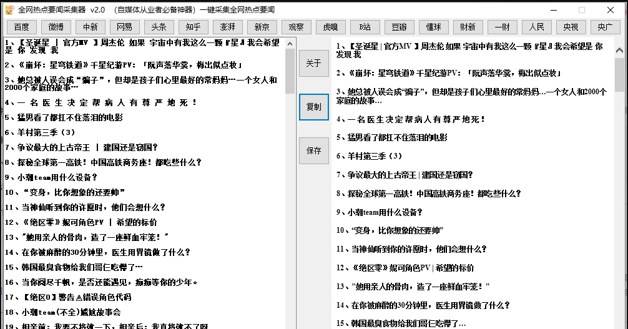Image resolution: width=628 pixels, height=329 pixels.
Task: Select left item 18 小潮team尴尬故事会
Action: [63, 312]
